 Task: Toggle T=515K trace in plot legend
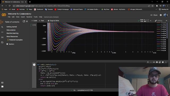161,40
